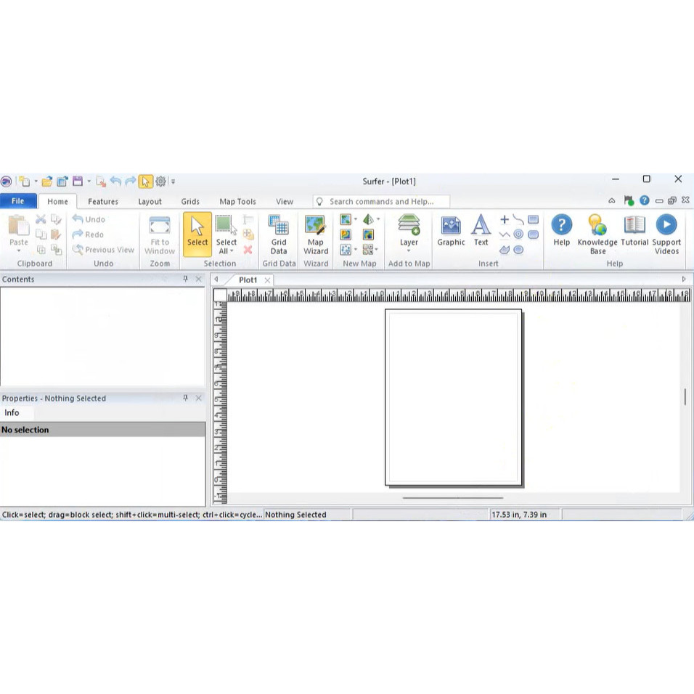694x694 pixels.
Task: Open the Grids ribbon tab
Action: point(190,201)
